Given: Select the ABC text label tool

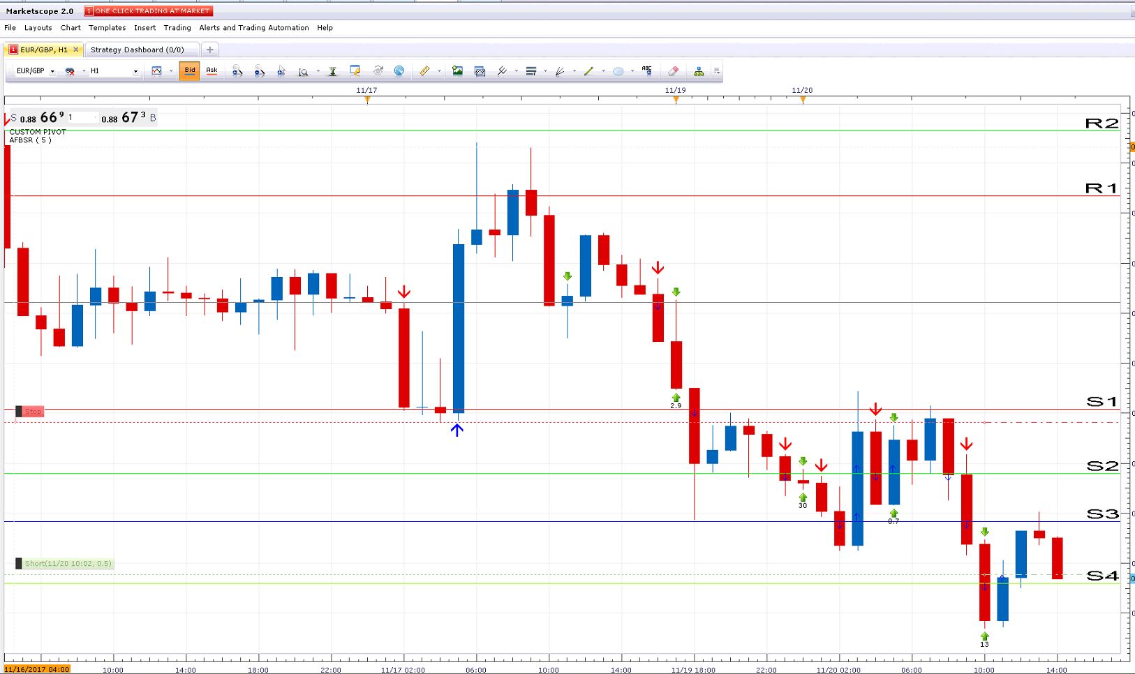Looking at the screenshot, I should click(647, 70).
